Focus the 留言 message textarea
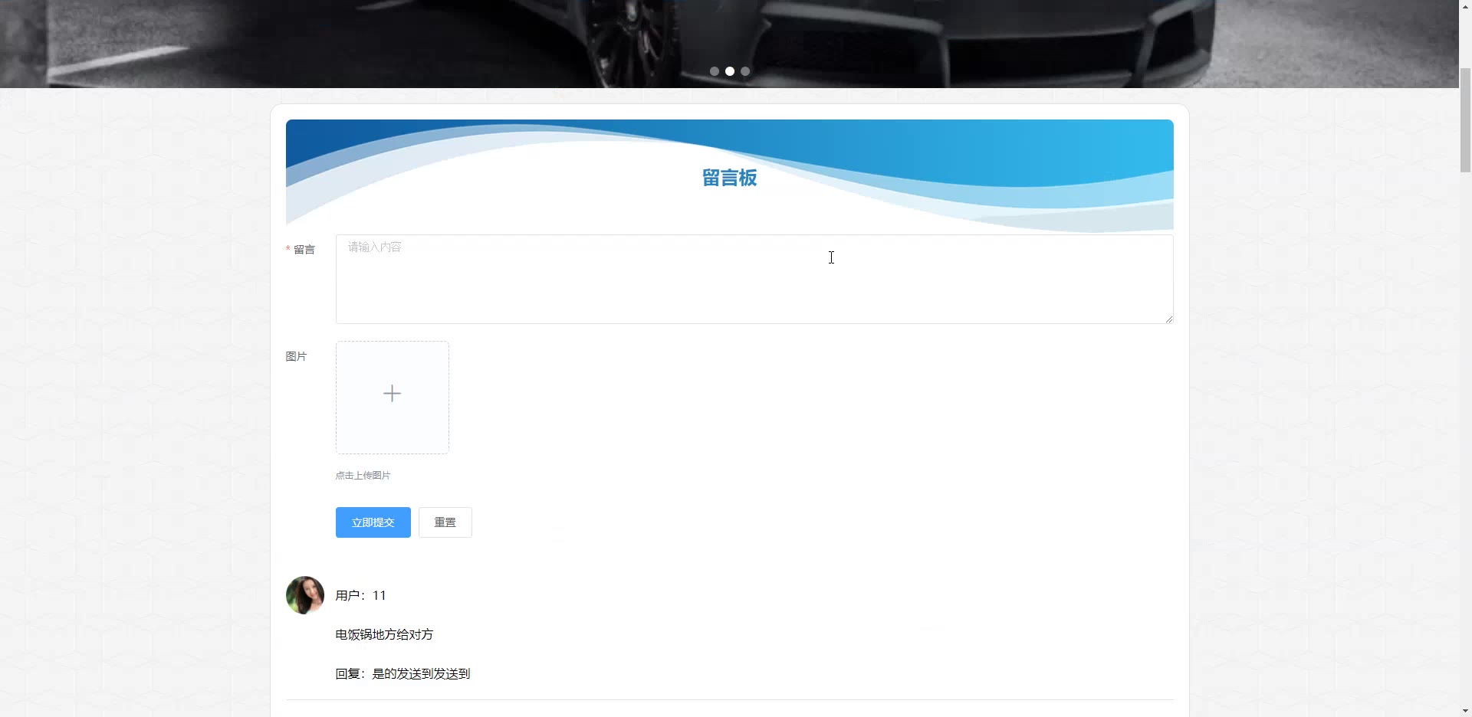 point(754,279)
